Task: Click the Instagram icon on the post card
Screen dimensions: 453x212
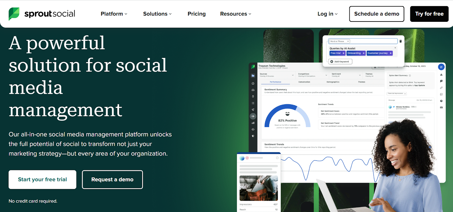Action: coord(247,158)
